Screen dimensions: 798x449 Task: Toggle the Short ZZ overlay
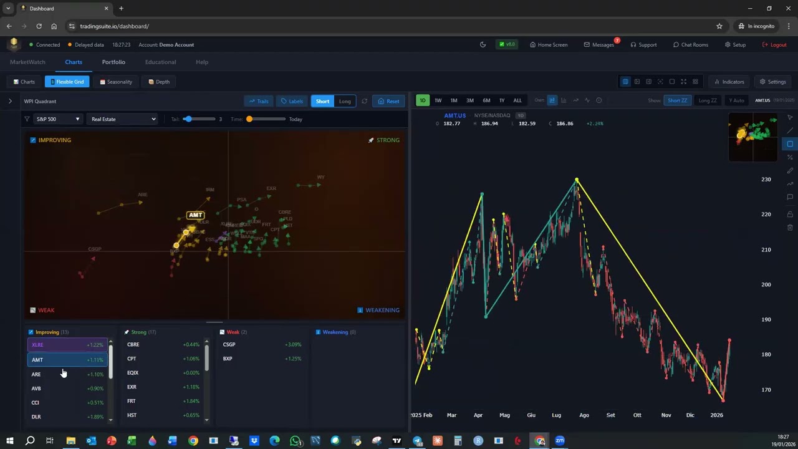677,100
